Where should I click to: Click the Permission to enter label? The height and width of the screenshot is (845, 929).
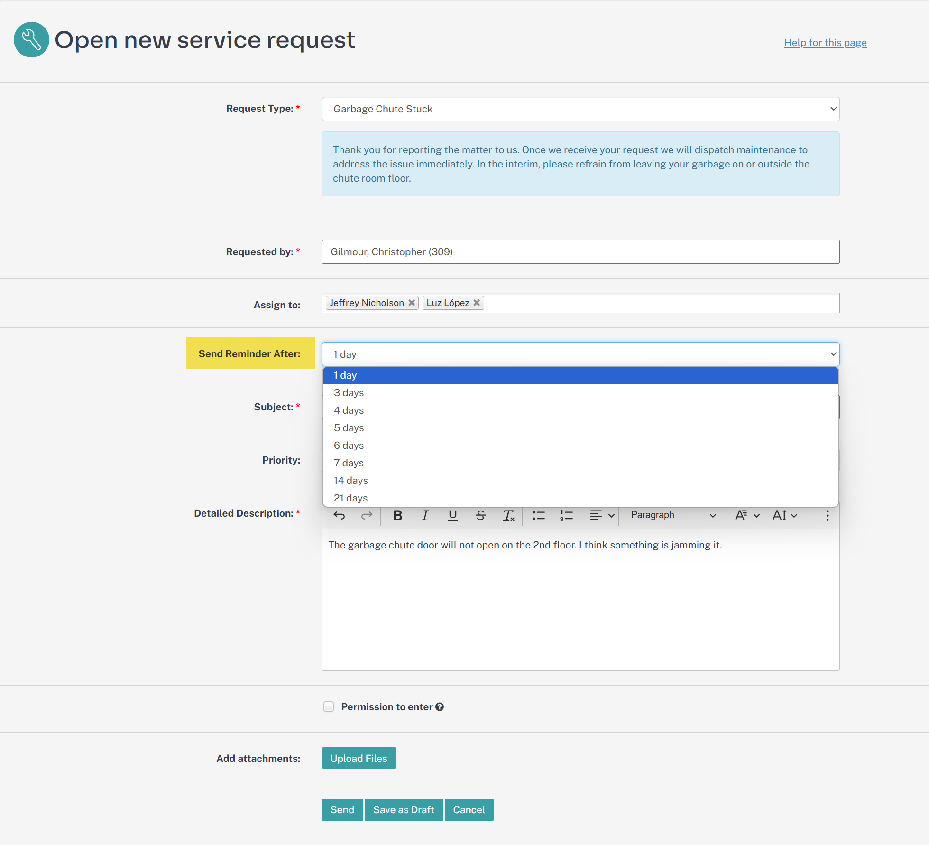[x=387, y=707]
